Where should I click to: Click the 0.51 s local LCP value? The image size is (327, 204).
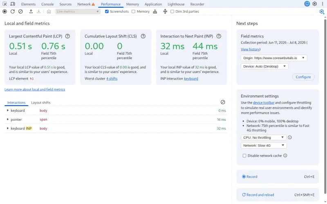point(20,46)
